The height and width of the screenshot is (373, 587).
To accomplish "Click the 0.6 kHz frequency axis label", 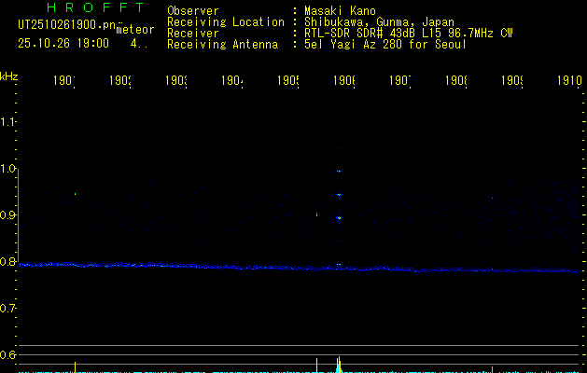I will click(9, 355).
